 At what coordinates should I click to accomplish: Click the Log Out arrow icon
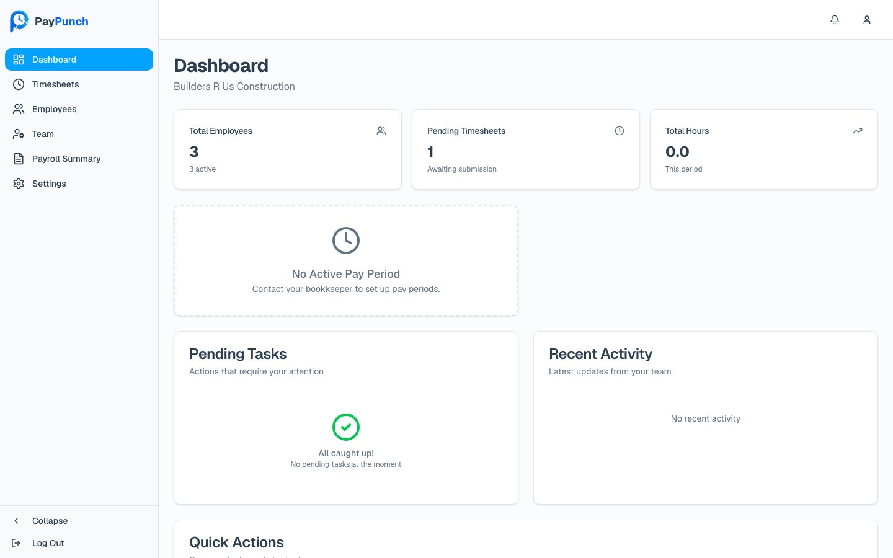tap(16, 543)
